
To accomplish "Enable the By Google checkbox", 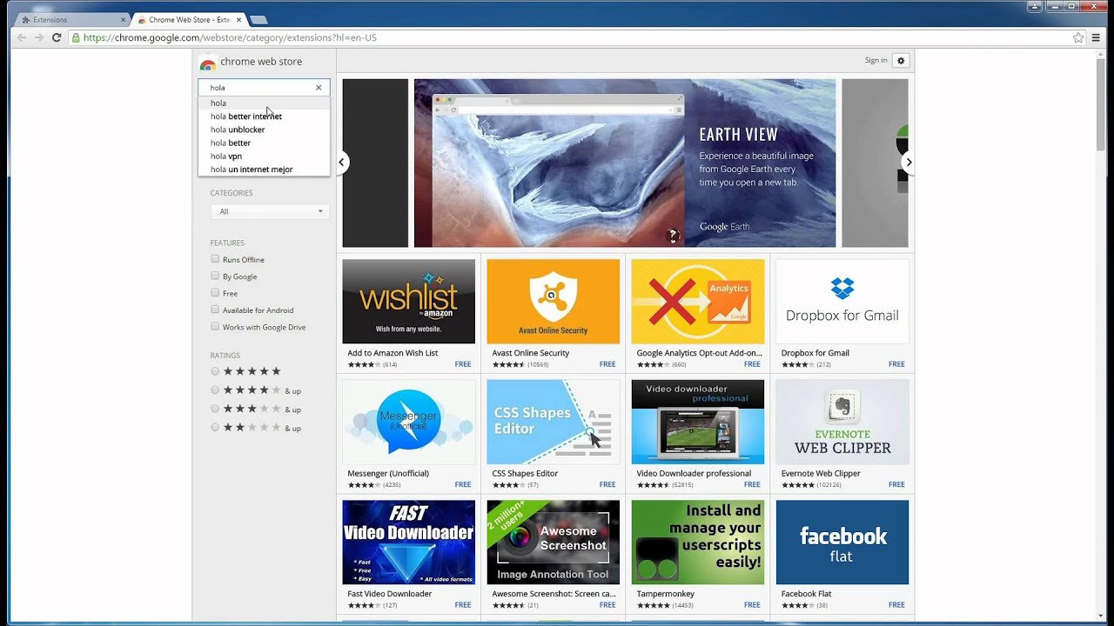I will coord(215,276).
